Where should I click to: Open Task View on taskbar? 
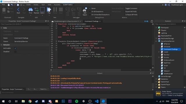pos(16,101)
